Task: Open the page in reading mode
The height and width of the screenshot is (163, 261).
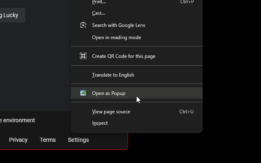Action: [116, 37]
